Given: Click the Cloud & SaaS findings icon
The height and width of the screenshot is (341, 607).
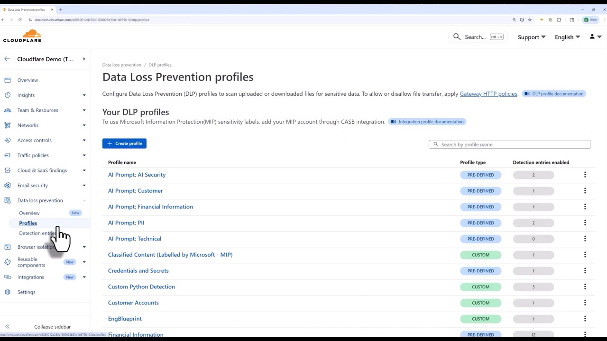Looking at the screenshot, I should [8, 170].
